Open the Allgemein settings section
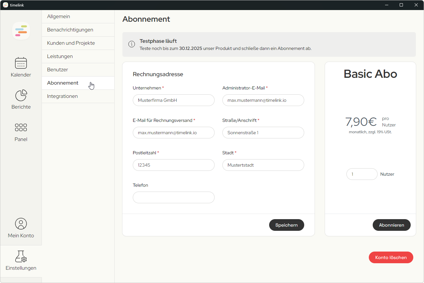The width and height of the screenshot is (424, 283). tap(58, 16)
